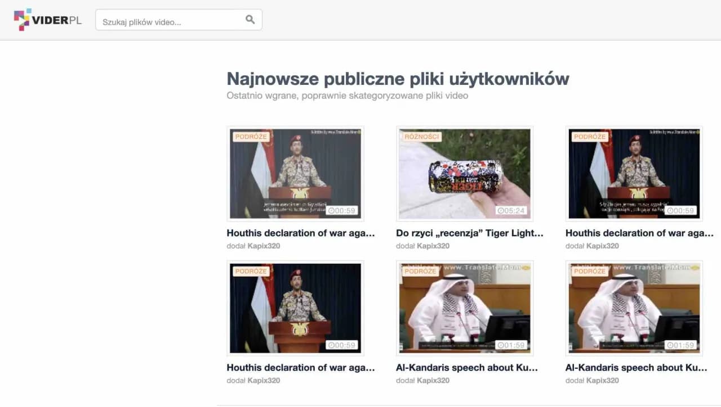
Task: Click uploader name Kapix320 under first video
Action: [x=262, y=246]
